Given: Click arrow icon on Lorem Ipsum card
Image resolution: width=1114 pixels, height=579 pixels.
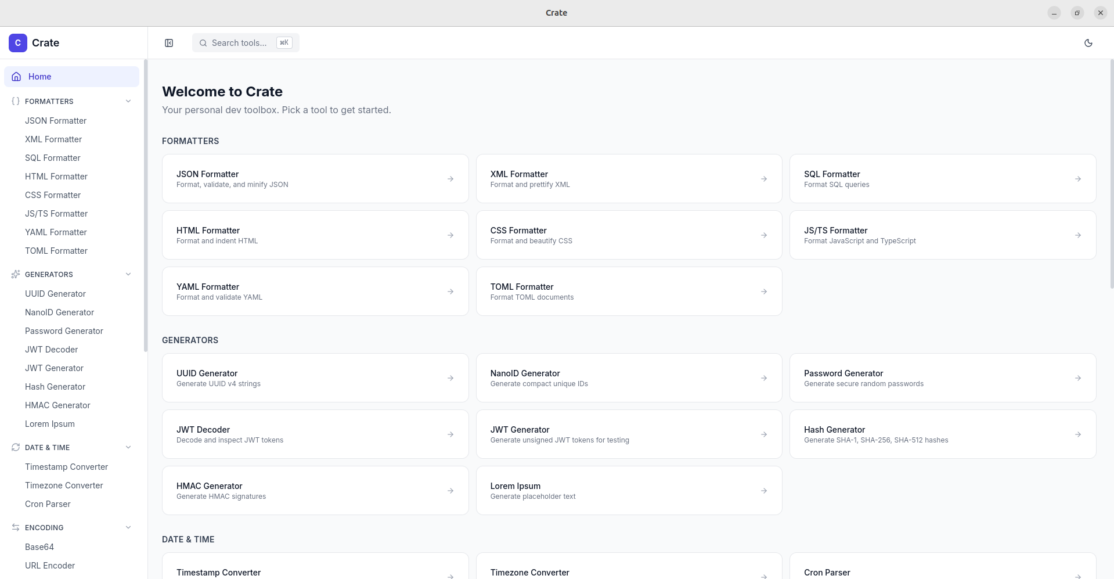Looking at the screenshot, I should pyautogui.click(x=764, y=491).
